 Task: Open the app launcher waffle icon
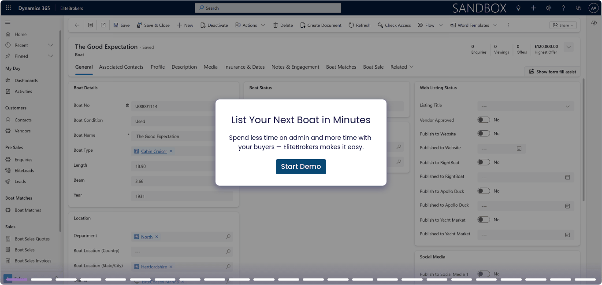(8, 8)
